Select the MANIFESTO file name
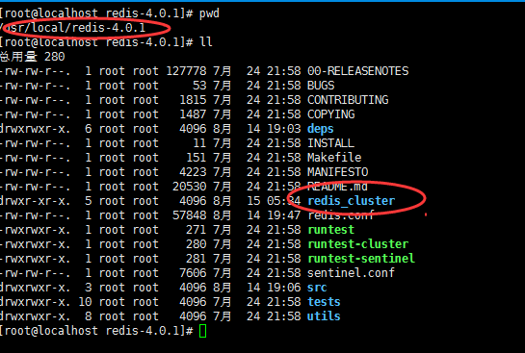 [338, 171]
